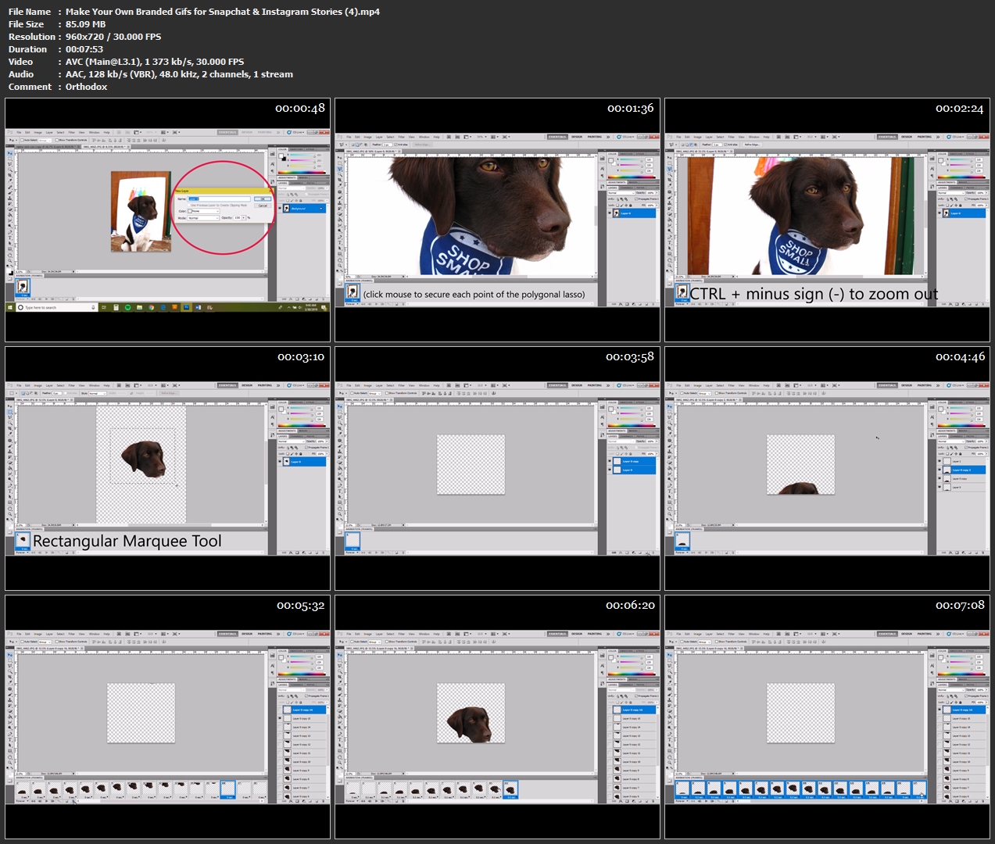Screen dimensions: 995x844
Task: Open the Image menu in 00:05:32 frame
Action: [x=38, y=634]
